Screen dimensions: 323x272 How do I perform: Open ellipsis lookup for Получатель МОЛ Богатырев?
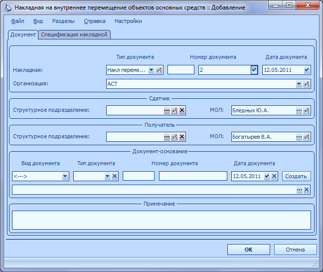299,137
